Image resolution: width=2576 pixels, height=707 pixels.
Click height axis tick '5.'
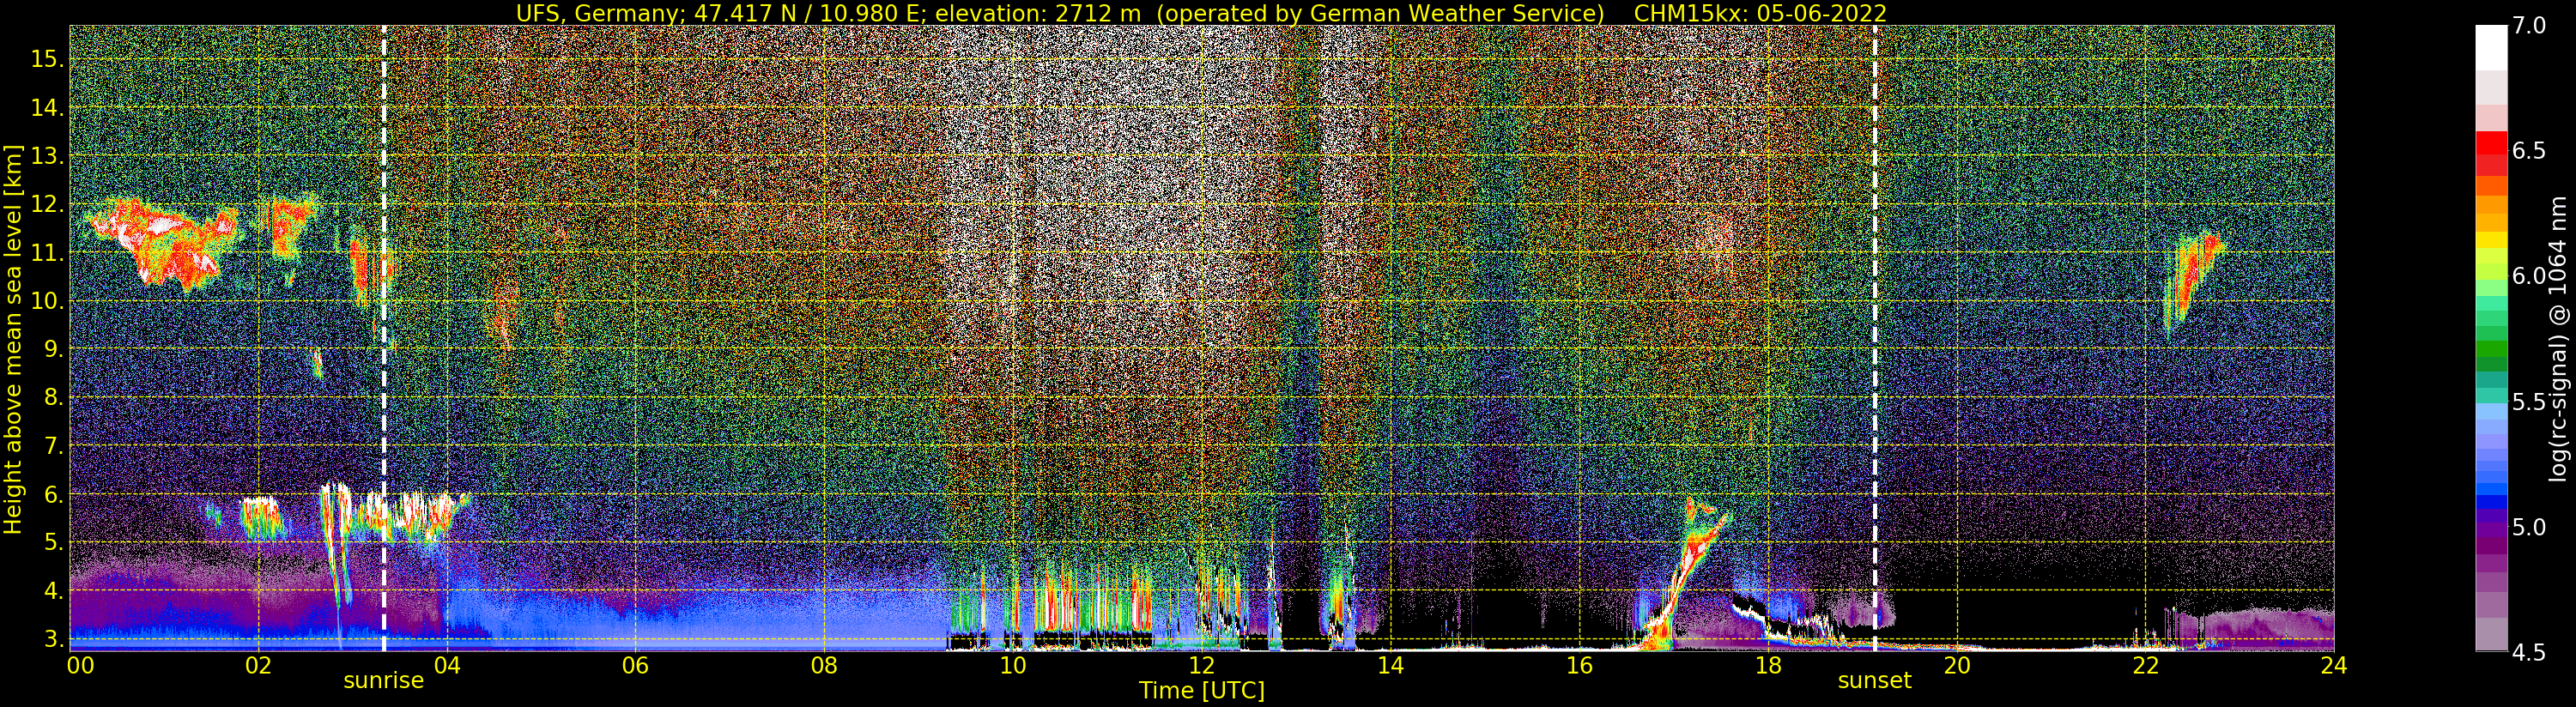[x=53, y=543]
